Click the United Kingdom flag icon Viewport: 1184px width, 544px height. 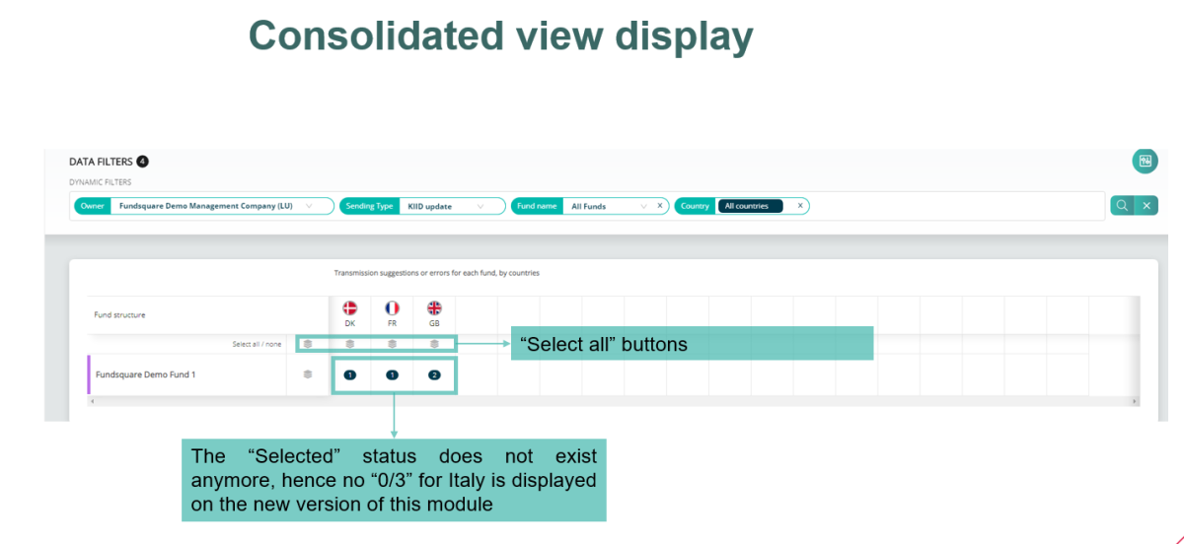pyautogui.click(x=434, y=308)
